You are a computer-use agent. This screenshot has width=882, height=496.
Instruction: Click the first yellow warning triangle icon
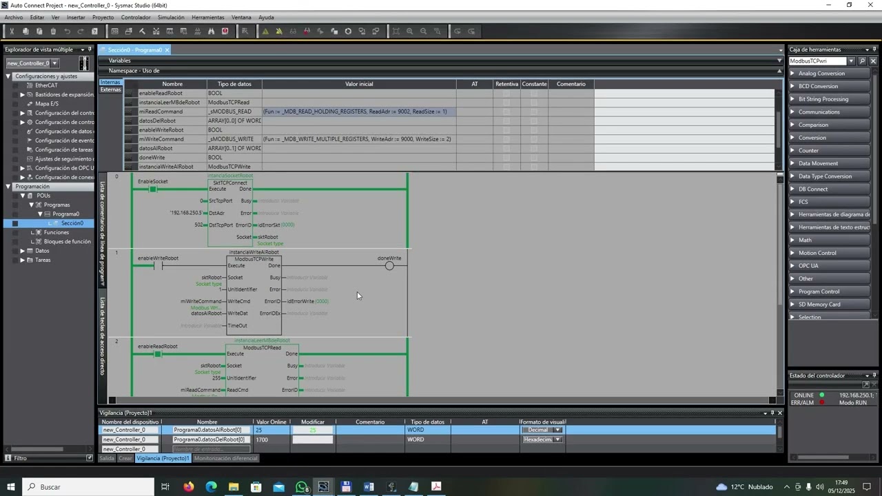pos(265,31)
